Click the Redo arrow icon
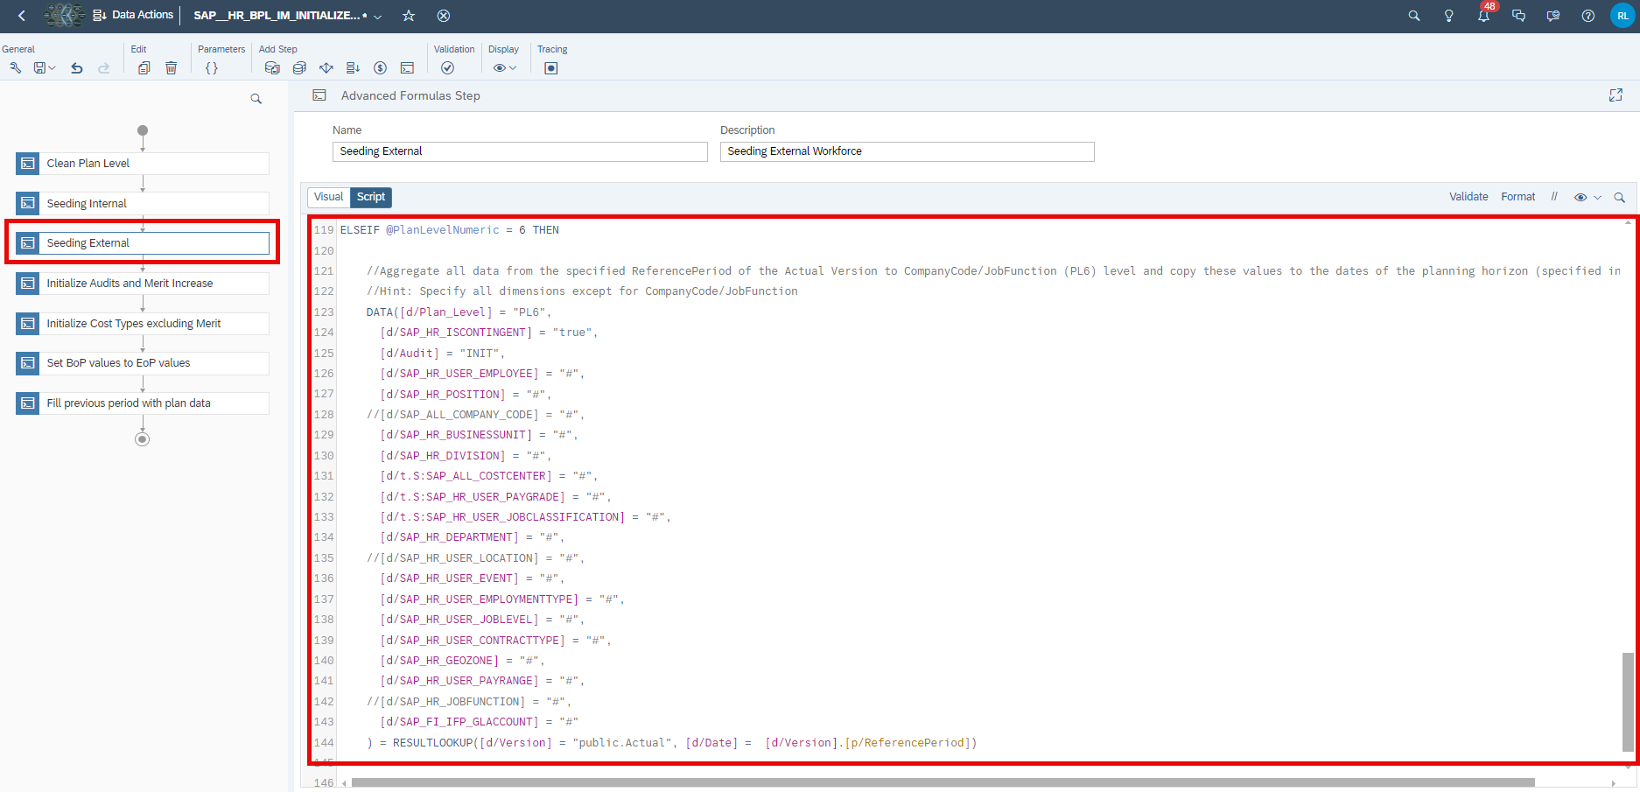This screenshot has height=792, width=1640. coord(103,68)
